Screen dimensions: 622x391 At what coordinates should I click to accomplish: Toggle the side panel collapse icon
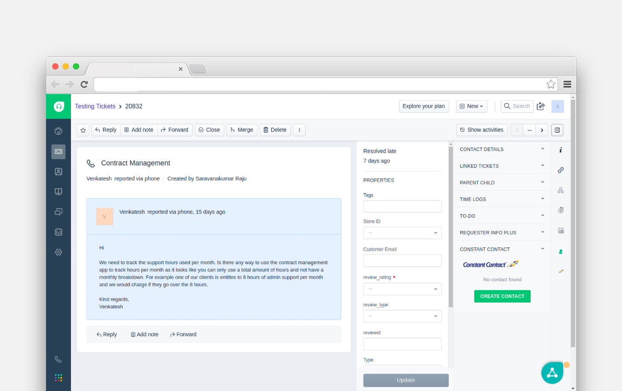(x=557, y=130)
